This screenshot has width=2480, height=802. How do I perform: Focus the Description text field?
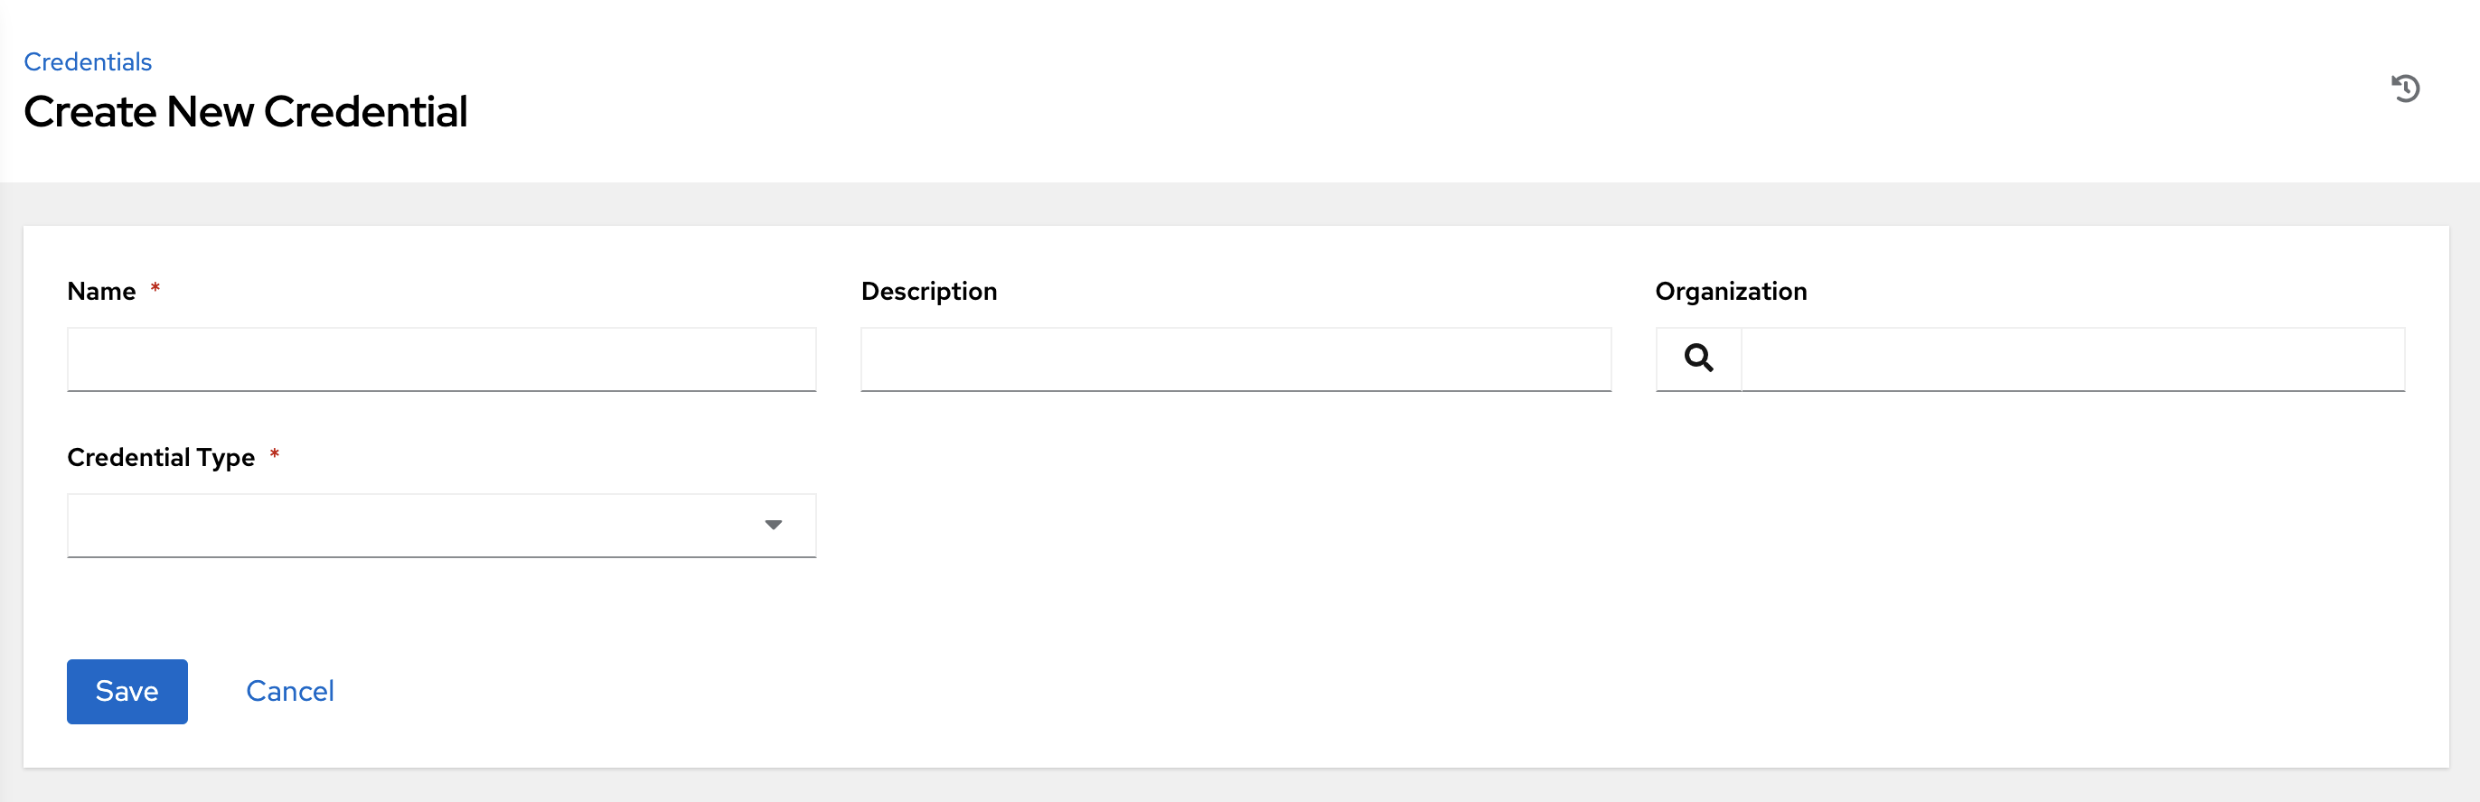click(1235, 359)
